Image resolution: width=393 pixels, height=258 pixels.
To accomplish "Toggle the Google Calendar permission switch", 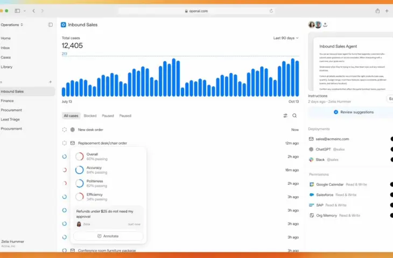I will point(391,184).
